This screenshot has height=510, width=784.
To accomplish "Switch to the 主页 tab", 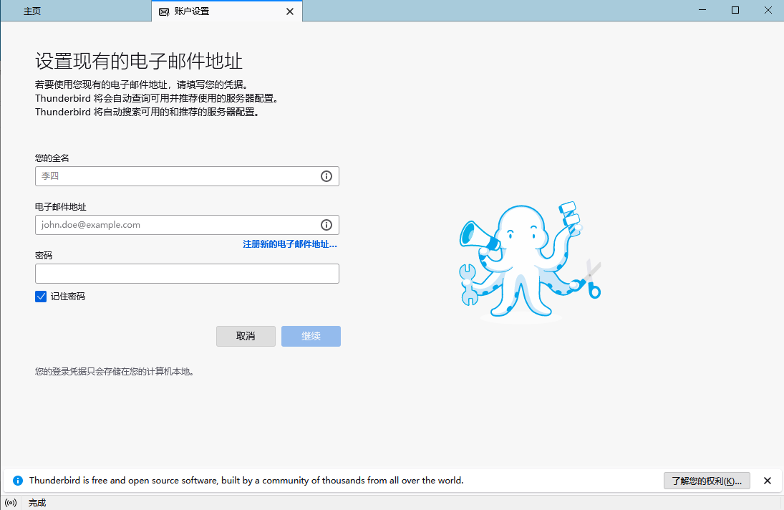I will (x=32, y=11).
